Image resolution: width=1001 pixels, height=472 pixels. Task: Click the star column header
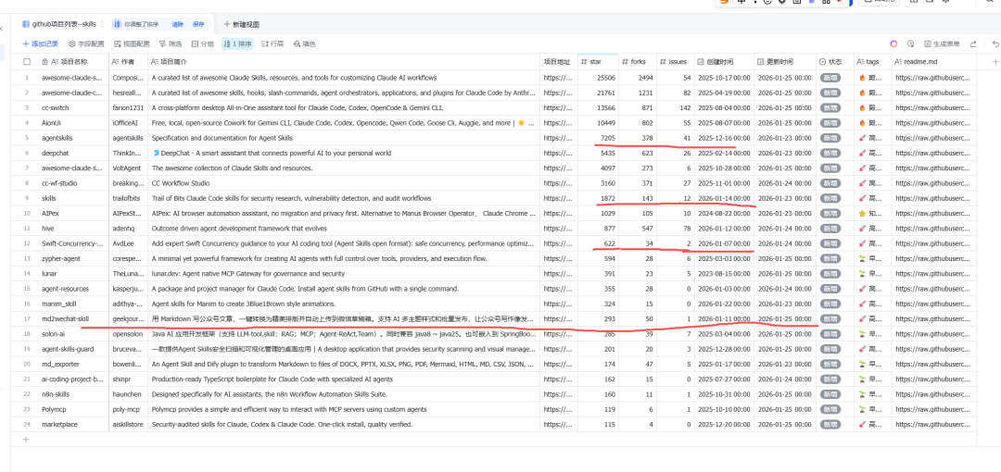coord(596,62)
